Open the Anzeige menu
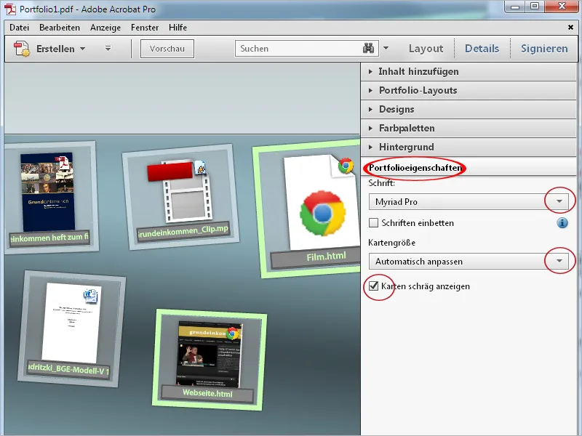This screenshot has width=582, height=436. [x=105, y=28]
